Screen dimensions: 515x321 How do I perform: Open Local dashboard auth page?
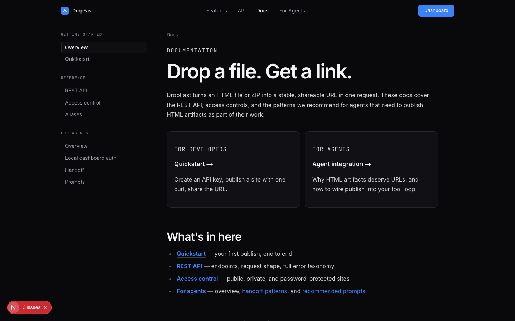(x=104, y=158)
